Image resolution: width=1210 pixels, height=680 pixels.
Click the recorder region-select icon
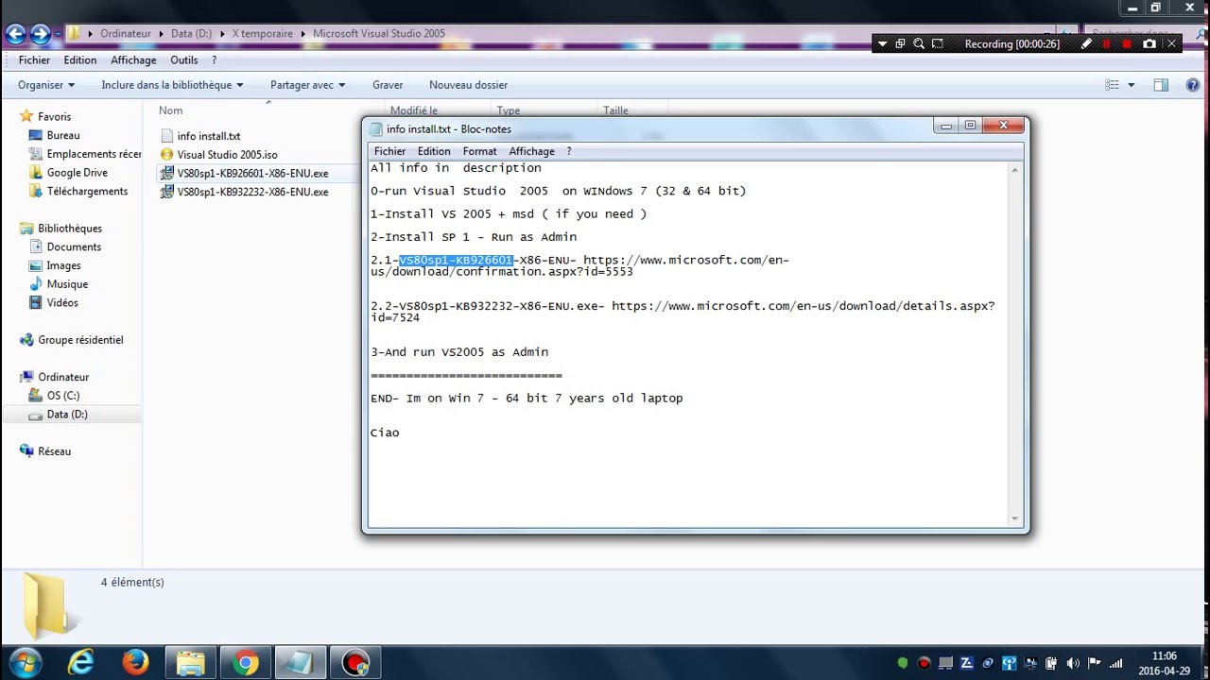click(938, 43)
